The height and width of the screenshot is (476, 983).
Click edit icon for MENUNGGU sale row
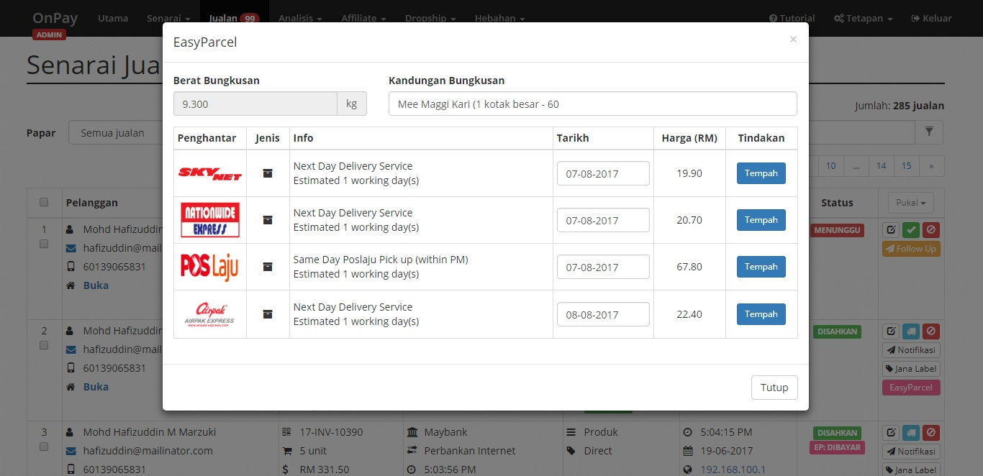(891, 230)
